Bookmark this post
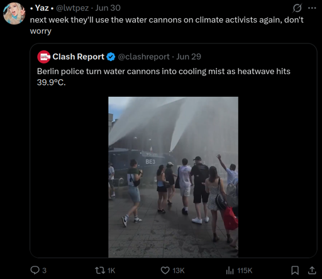 (x=295, y=270)
